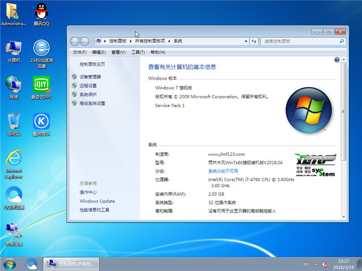The image size is (362, 271).
Task: Open the 编辑(E) menu
Action: point(99,53)
